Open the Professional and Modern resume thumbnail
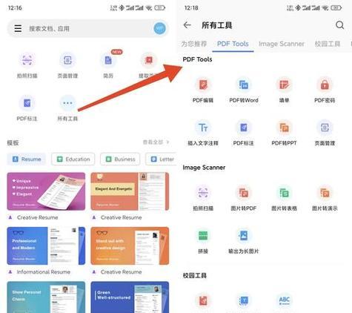The width and height of the screenshot is (352, 313). [x=46, y=246]
